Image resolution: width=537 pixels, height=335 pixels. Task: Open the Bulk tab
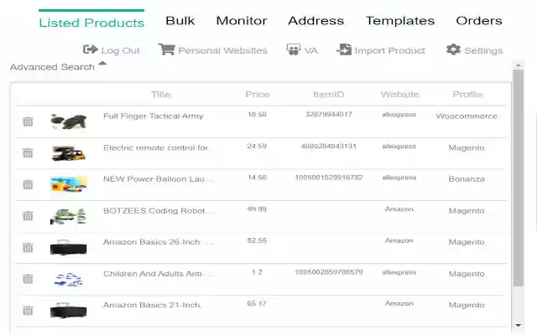(x=180, y=21)
